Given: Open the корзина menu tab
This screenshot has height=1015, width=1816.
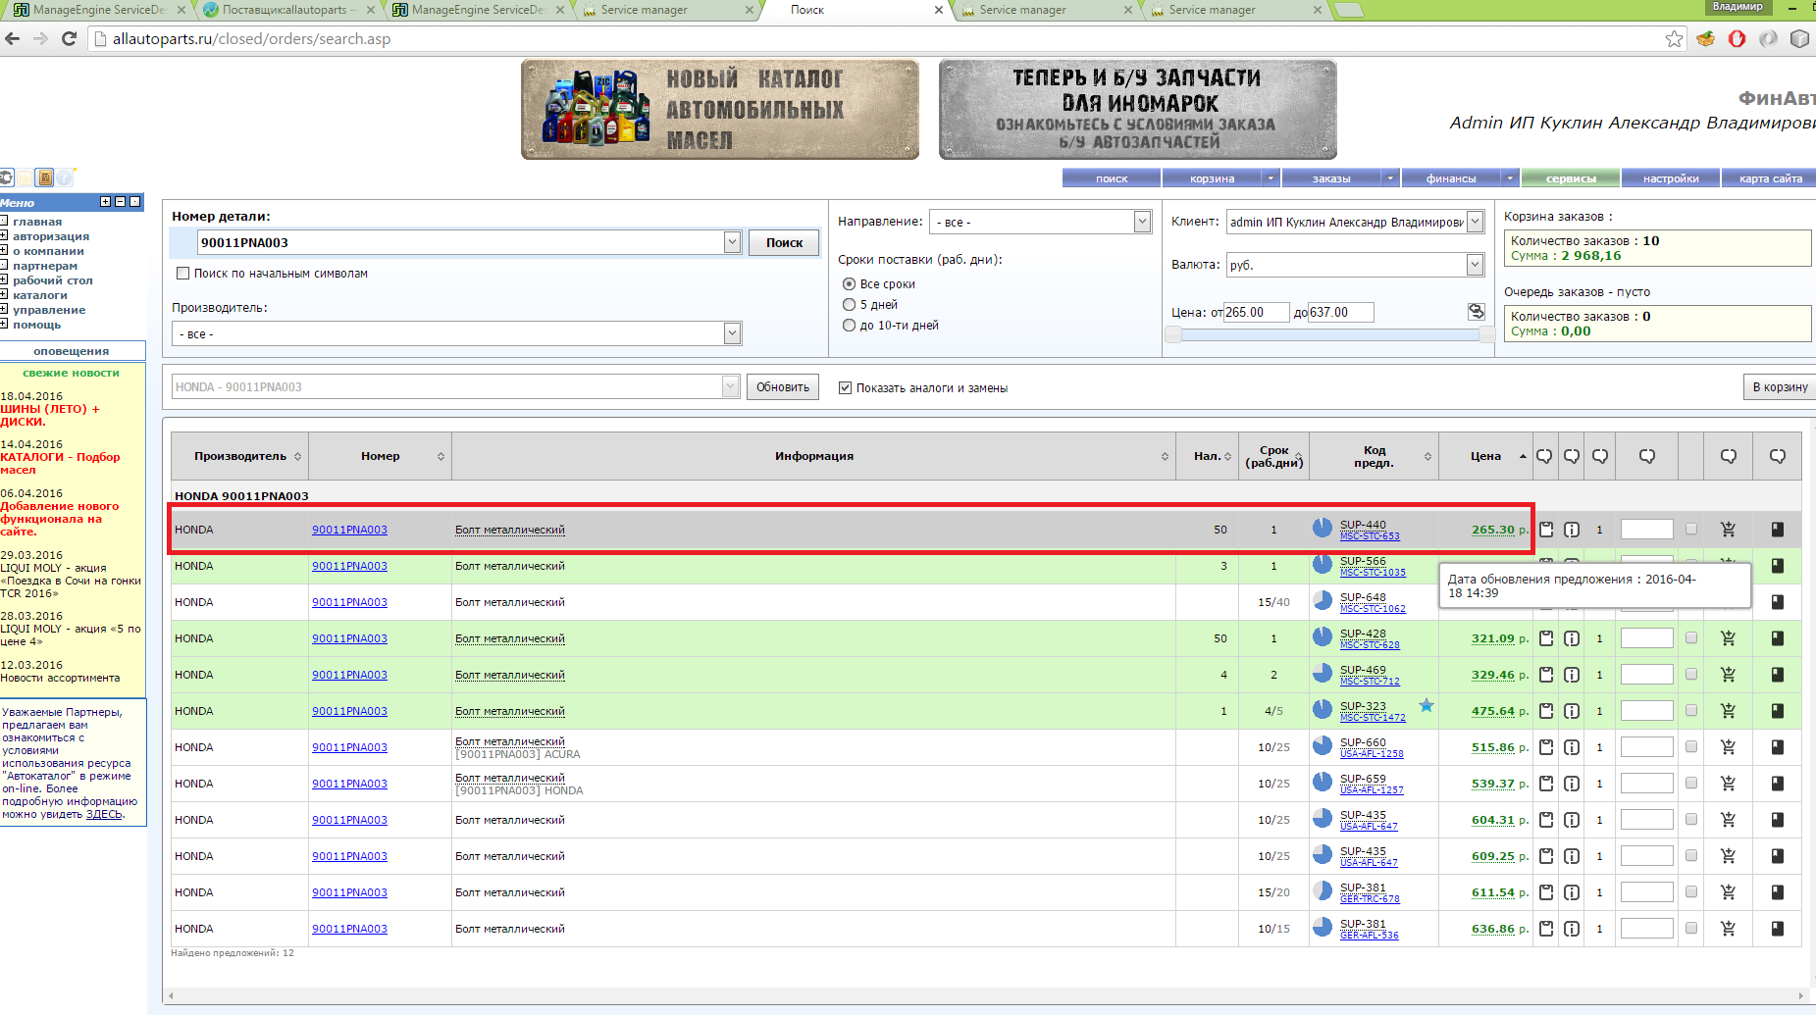Looking at the screenshot, I should tap(1212, 178).
